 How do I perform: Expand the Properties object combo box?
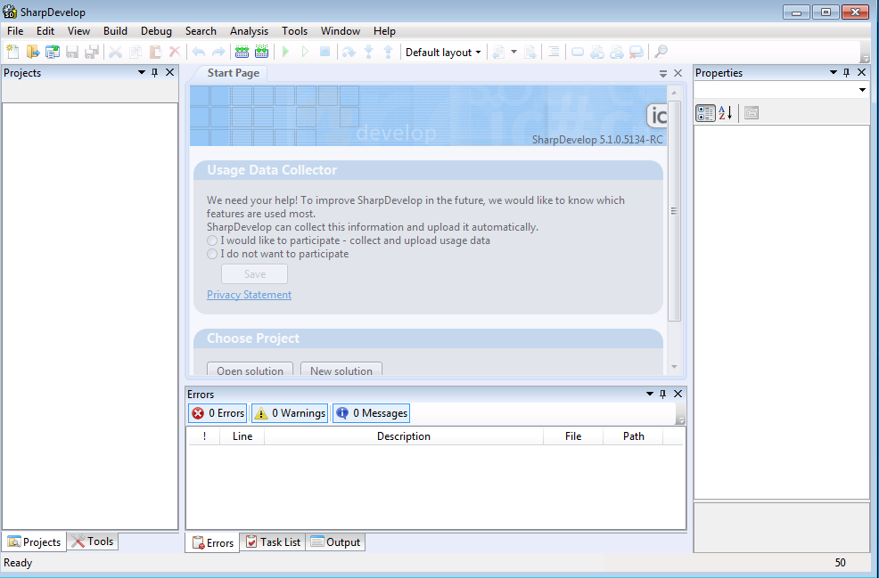coord(862,90)
